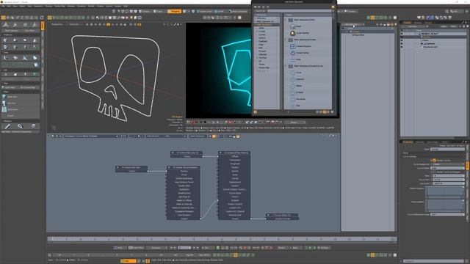Switch to the Items tab

[407, 23]
